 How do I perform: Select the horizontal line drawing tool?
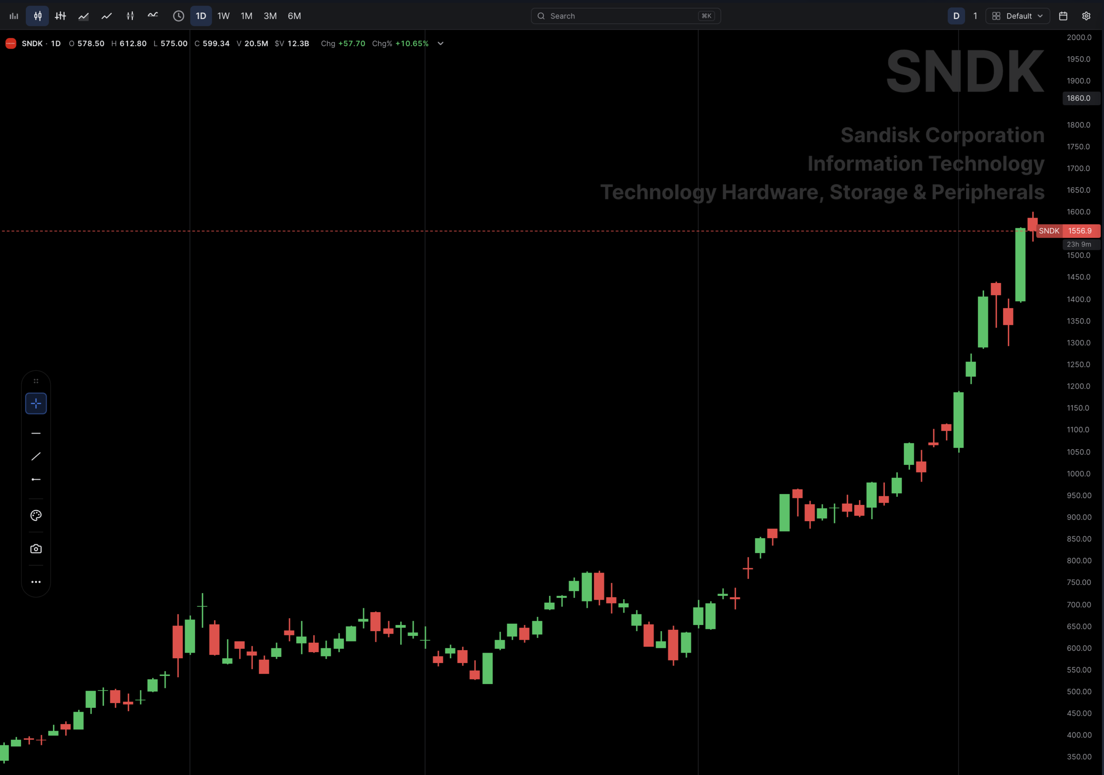tap(36, 433)
